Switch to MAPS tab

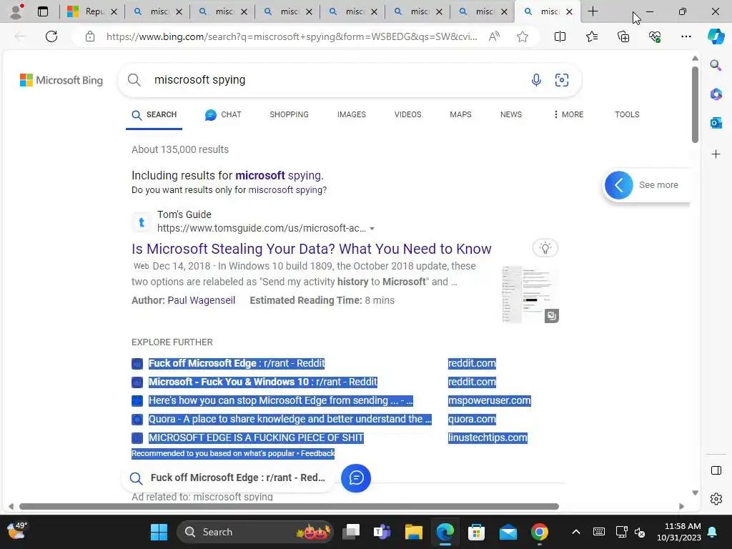click(460, 114)
